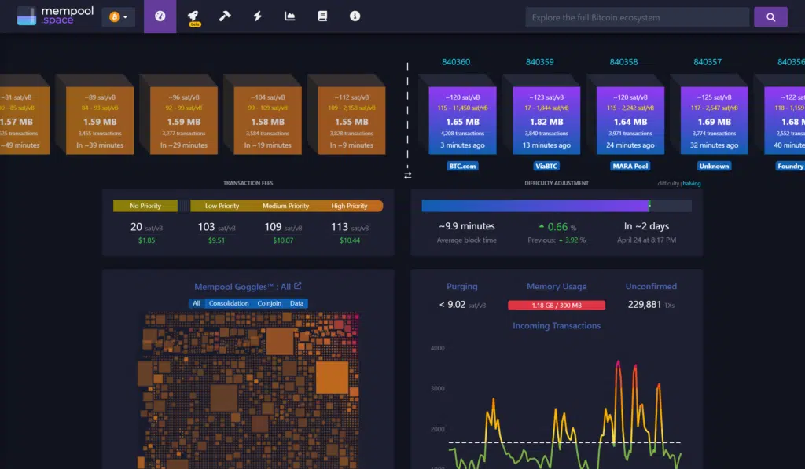This screenshot has height=469, width=805.
Task: Toggle the Data goggles filter
Action: pos(296,303)
